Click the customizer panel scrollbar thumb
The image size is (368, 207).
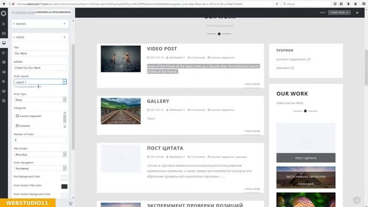(73, 97)
